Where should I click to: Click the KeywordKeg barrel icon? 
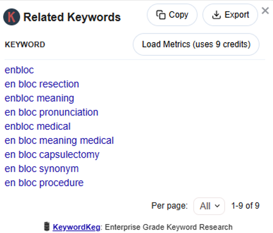click(47, 227)
